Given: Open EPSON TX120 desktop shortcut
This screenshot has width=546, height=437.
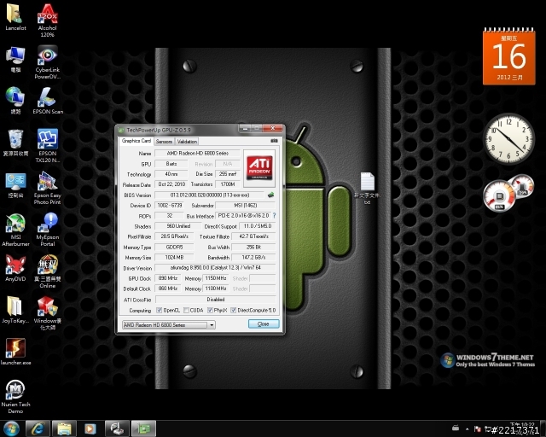Looking at the screenshot, I should (48, 146).
